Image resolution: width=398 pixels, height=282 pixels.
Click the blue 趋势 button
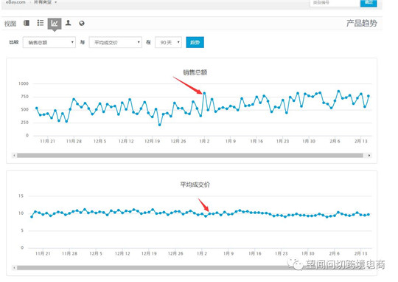(195, 42)
